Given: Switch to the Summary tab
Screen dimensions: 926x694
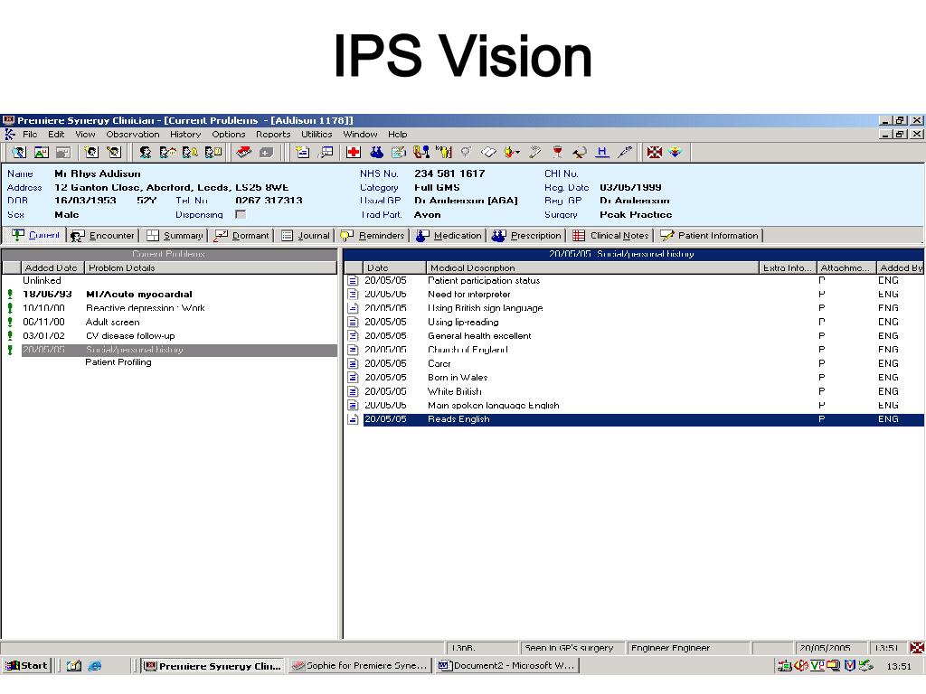Looking at the screenshot, I should click(175, 236).
